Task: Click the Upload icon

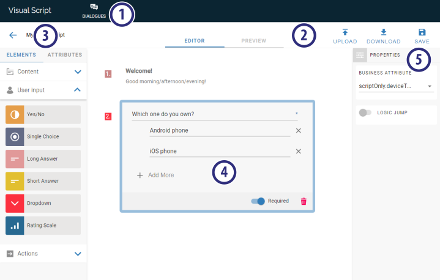Action: pos(345,32)
